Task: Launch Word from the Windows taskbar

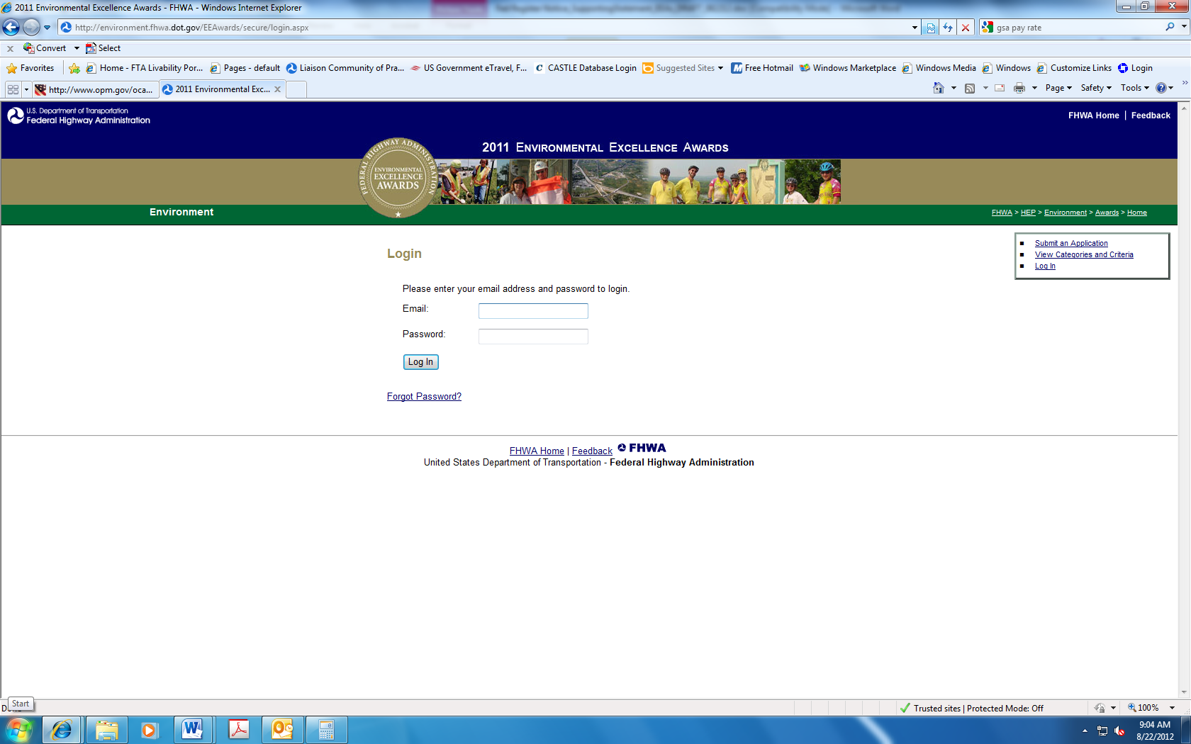Action: point(193,729)
